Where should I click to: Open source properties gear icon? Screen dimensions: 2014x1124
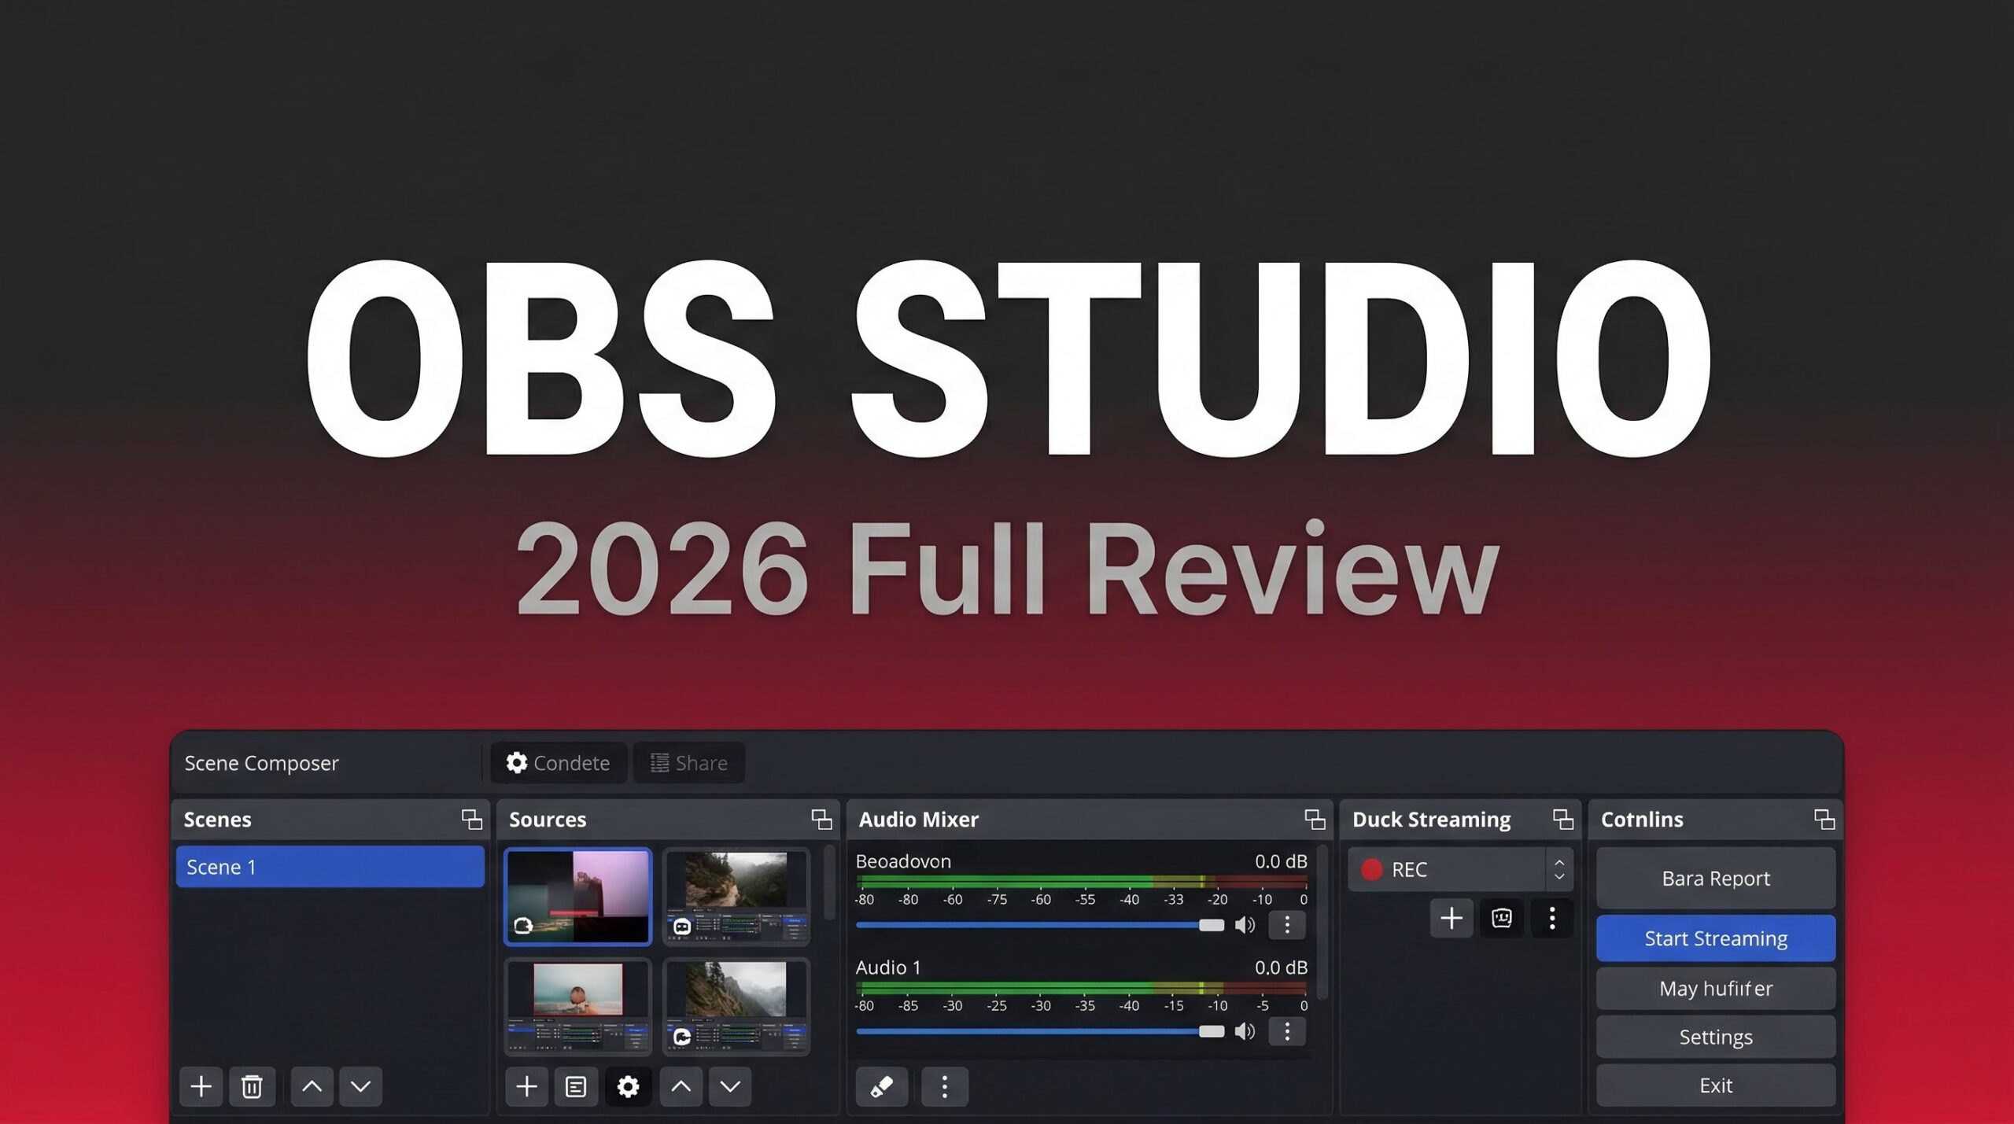coord(628,1086)
